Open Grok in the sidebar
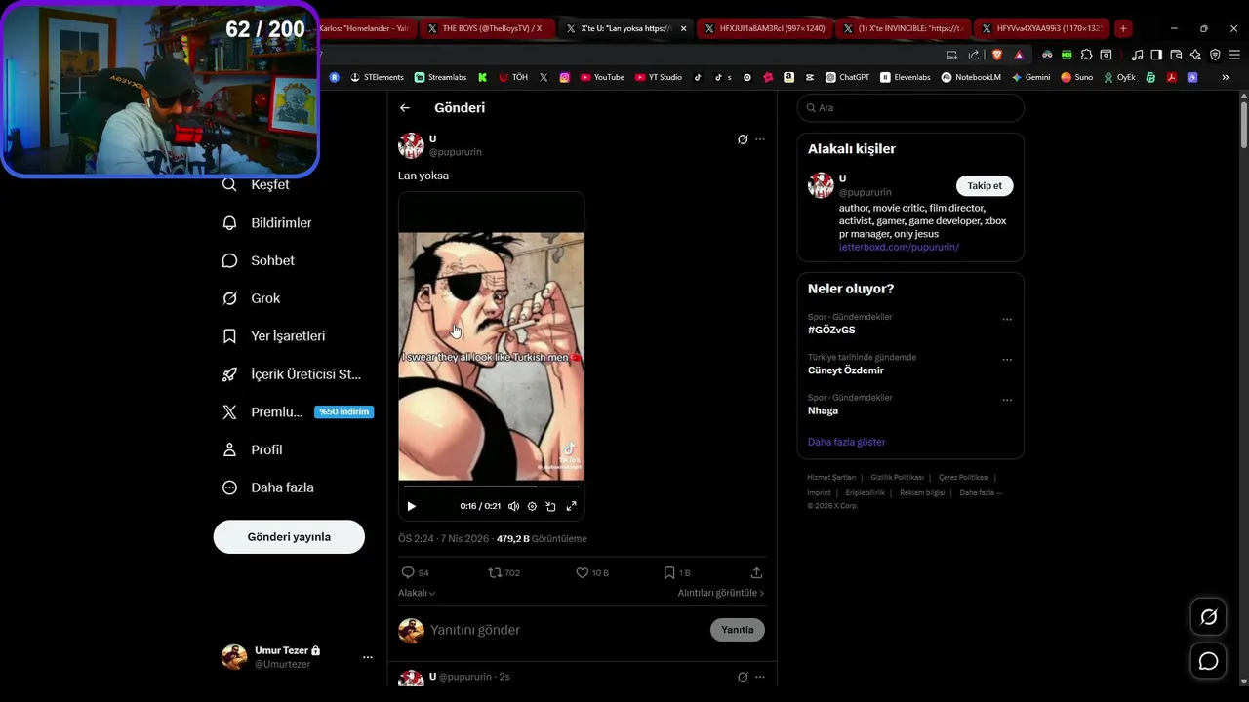 click(x=252, y=298)
